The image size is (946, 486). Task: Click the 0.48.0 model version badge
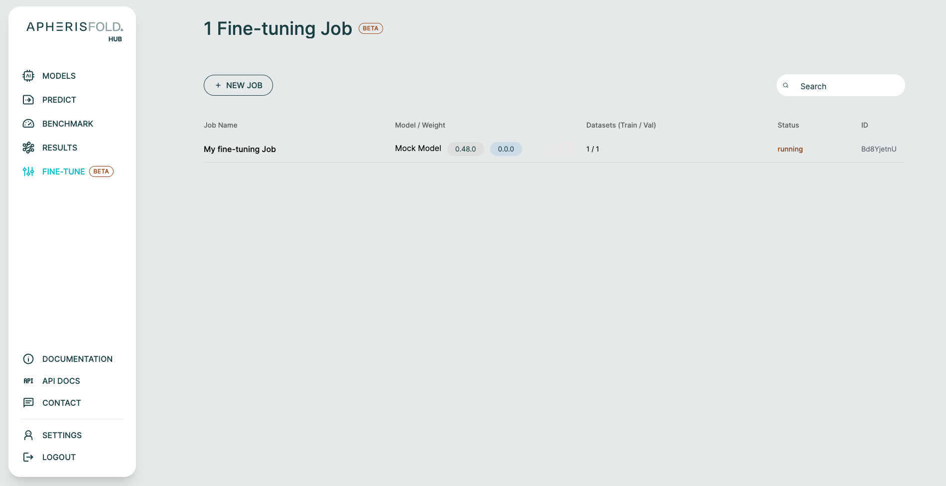coord(465,149)
